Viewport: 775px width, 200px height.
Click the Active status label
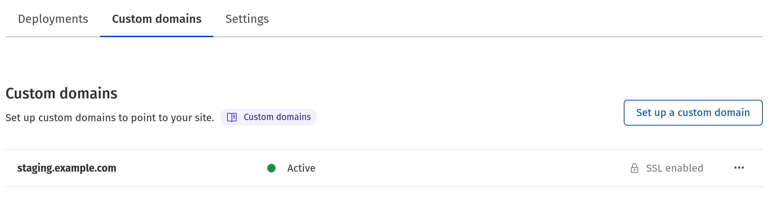coord(301,168)
